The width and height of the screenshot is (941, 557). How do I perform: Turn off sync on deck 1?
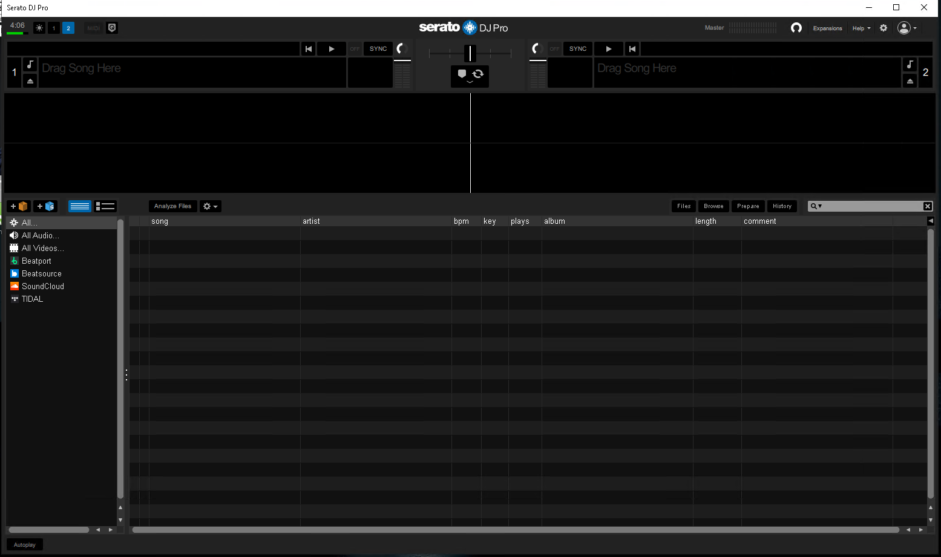(x=355, y=49)
